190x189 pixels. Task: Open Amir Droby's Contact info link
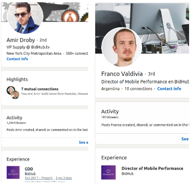[x=17, y=59]
